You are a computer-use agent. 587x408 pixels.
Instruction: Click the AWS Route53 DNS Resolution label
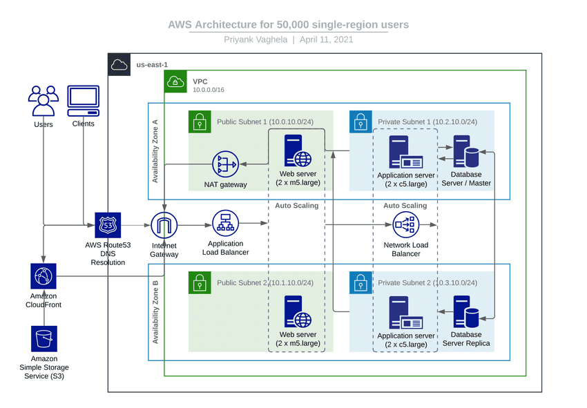point(108,254)
